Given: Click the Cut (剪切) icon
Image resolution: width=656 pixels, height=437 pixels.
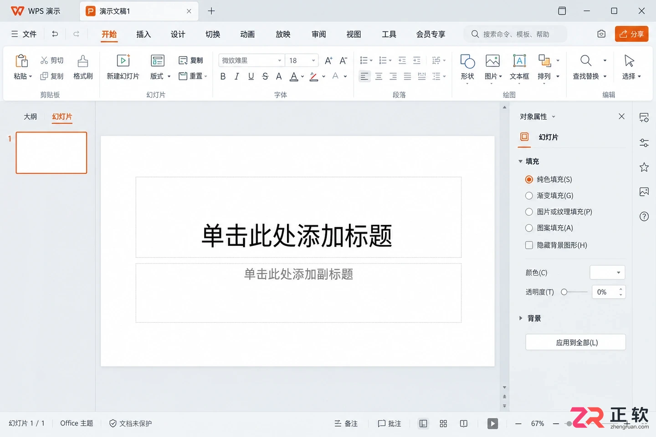Looking at the screenshot, I should (51, 60).
